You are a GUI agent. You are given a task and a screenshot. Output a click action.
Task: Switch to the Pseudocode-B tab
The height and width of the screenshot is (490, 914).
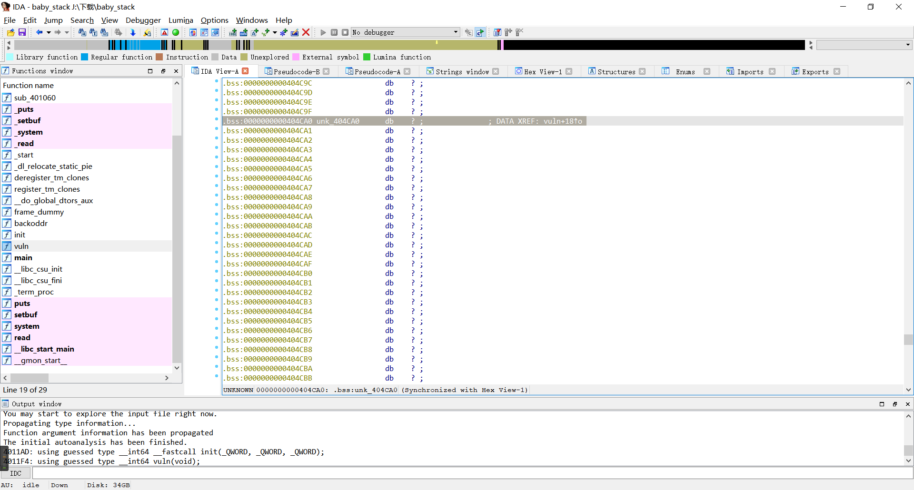coord(296,71)
